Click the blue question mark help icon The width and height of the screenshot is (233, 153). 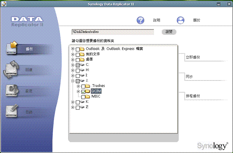click(140, 20)
